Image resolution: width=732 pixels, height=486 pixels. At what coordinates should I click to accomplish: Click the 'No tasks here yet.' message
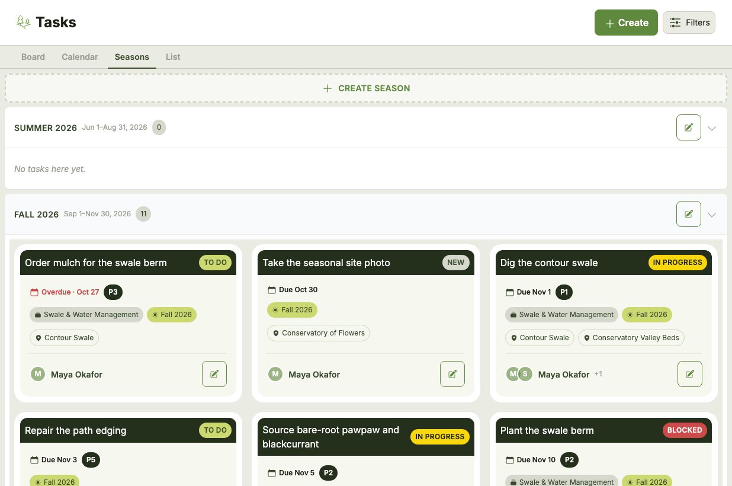pyautogui.click(x=50, y=169)
